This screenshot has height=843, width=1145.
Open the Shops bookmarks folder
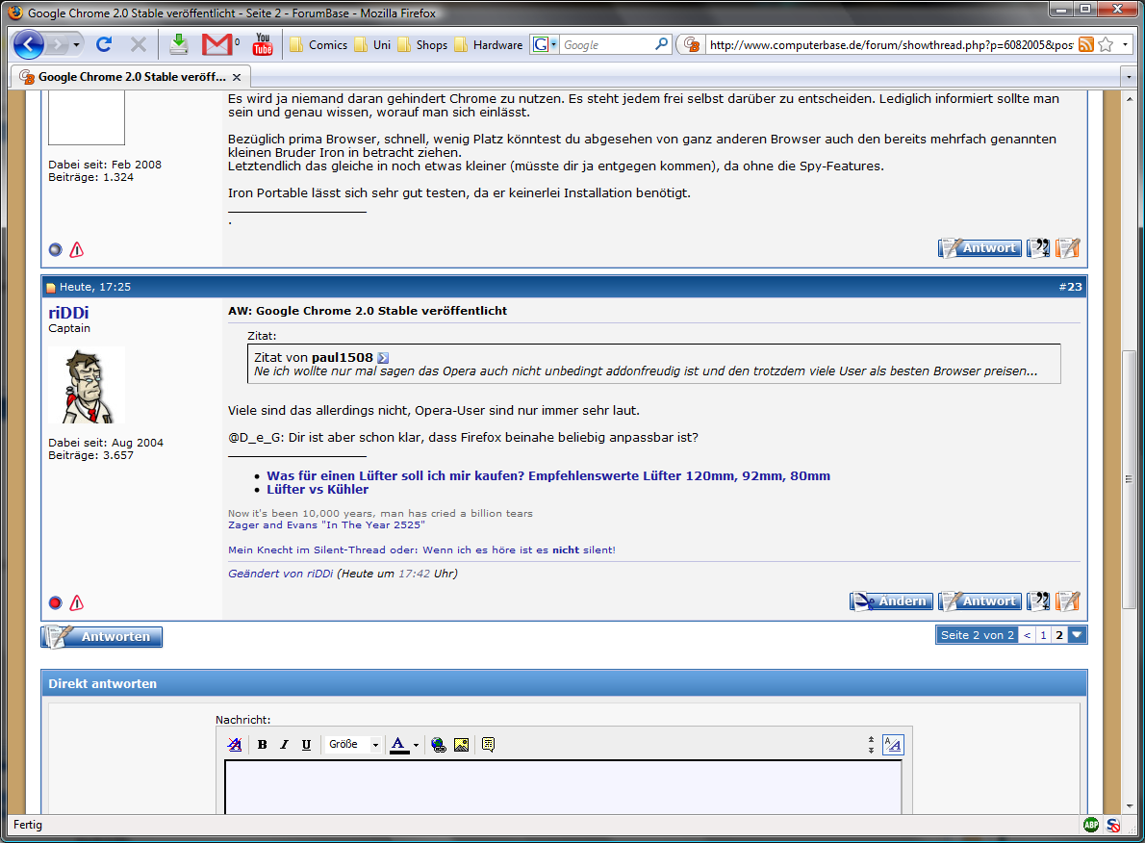[x=422, y=45]
